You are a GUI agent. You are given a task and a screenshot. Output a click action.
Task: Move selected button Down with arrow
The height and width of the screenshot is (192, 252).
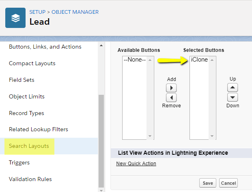click(x=233, y=97)
